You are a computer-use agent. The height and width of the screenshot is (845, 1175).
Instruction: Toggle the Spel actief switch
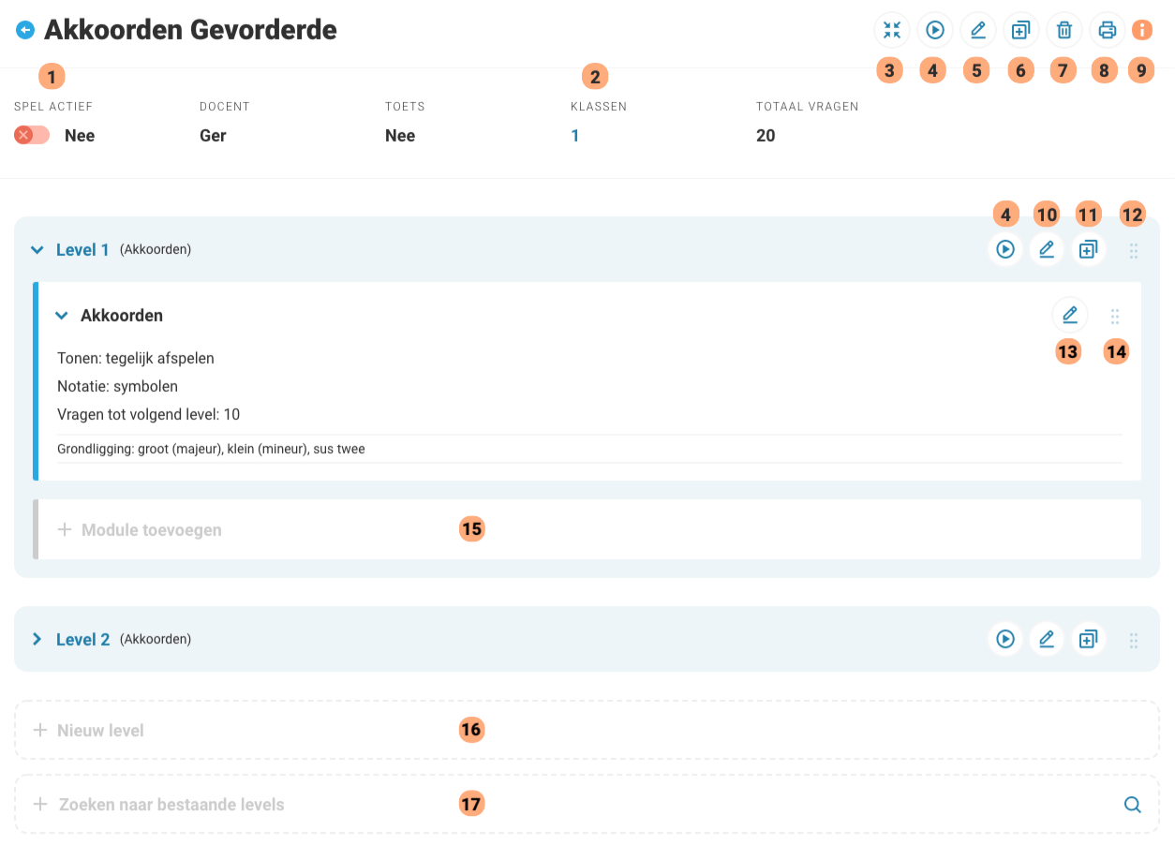pos(32,135)
